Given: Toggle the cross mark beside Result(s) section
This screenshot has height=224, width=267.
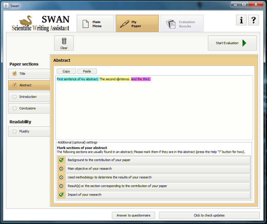Looking at the screenshot, I should pyautogui.click(x=61, y=186).
